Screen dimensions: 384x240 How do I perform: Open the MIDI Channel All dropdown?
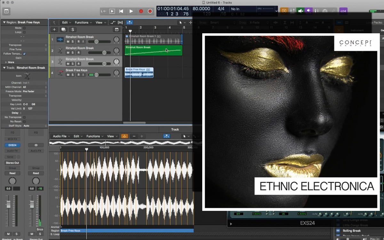(x=35, y=87)
